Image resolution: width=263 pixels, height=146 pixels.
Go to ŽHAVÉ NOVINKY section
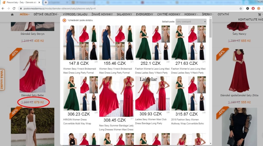[x=102, y=14]
